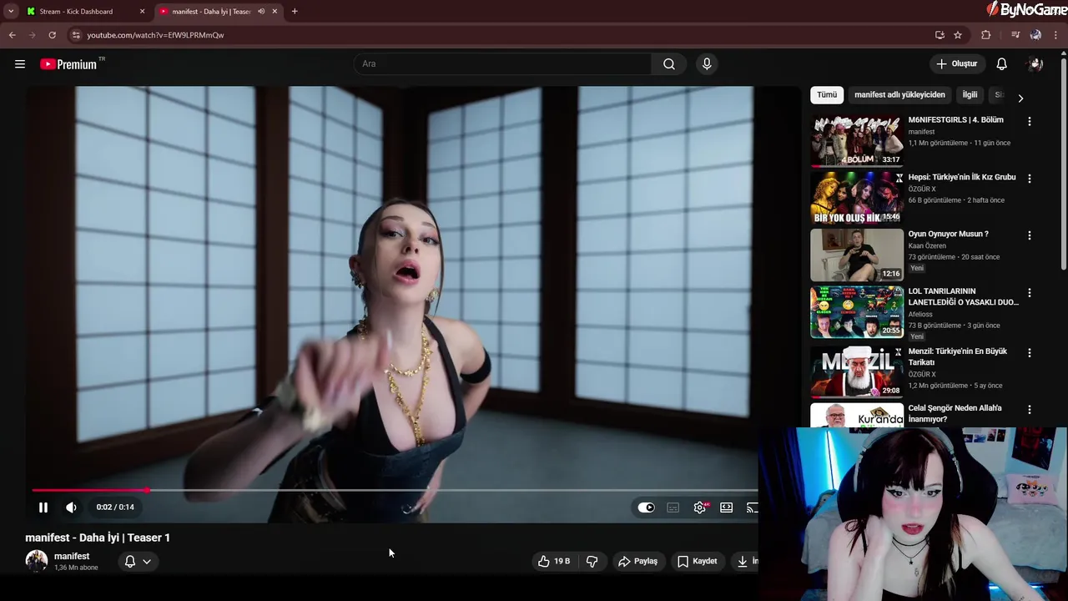Open 'LOL TANRILARININ LANETLEDİĞİ' video title

963,296
